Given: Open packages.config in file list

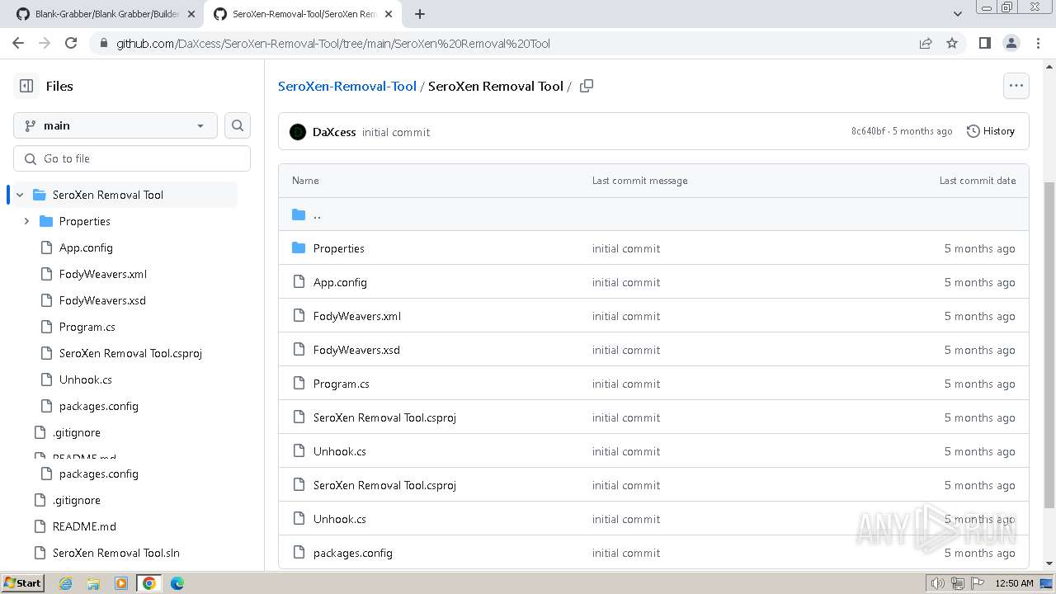Looking at the screenshot, I should point(353,553).
